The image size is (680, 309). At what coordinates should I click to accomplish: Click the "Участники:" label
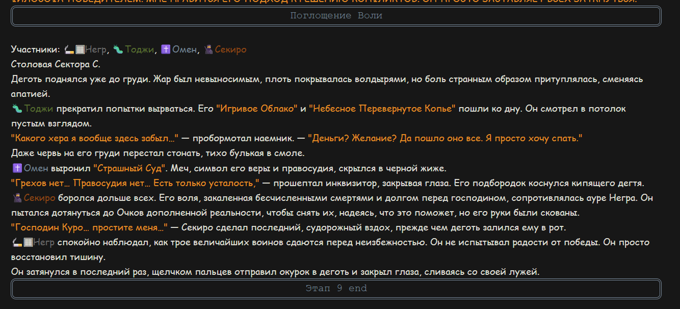[x=36, y=49]
